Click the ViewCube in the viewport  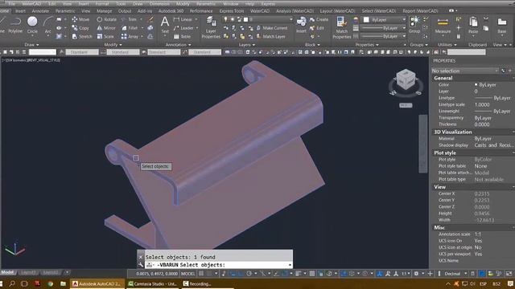[406, 79]
